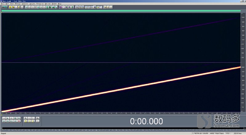The image size is (246, 135).
Task: Click the red Record button
Action: 19,121
